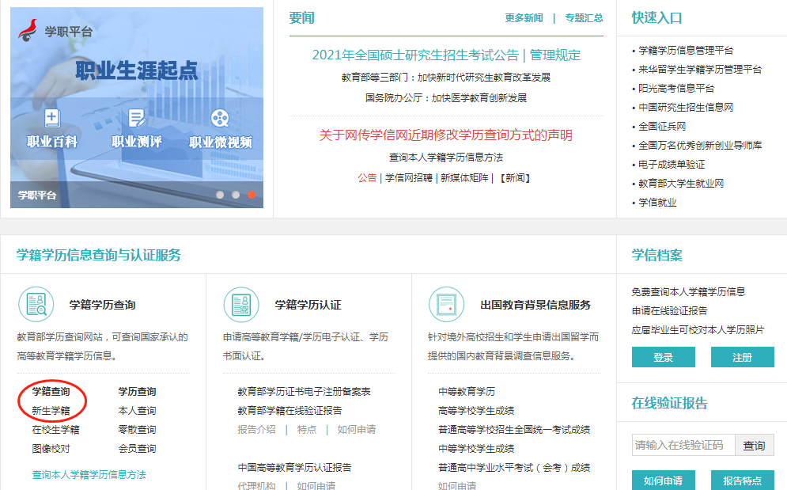Open 学信就业 quick entry
This screenshot has width=787, height=490.
pyautogui.click(x=657, y=203)
